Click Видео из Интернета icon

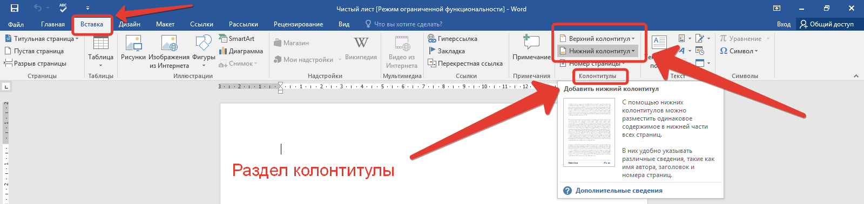pyautogui.click(x=402, y=52)
